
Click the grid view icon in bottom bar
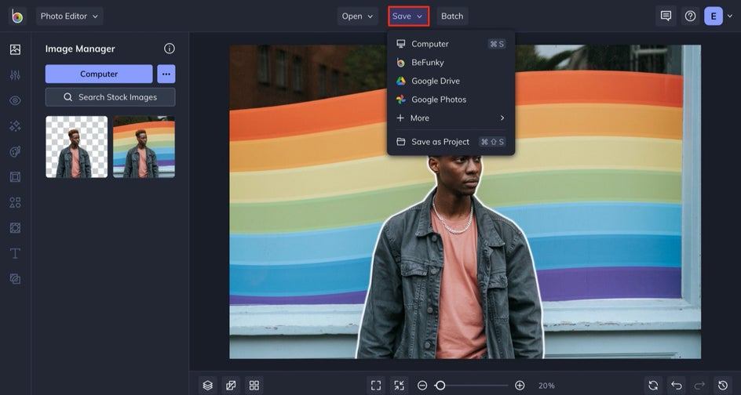[x=254, y=386]
